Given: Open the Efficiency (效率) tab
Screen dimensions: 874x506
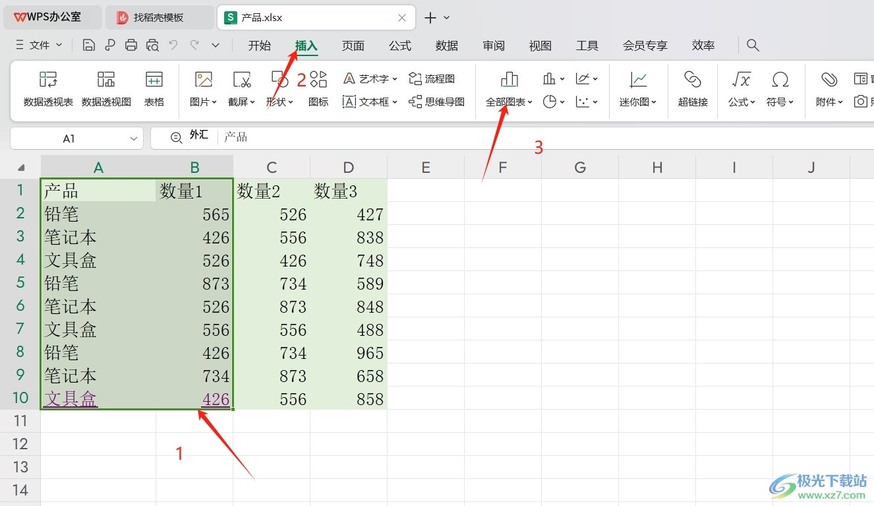Looking at the screenshot, I should tap(703, 46).
